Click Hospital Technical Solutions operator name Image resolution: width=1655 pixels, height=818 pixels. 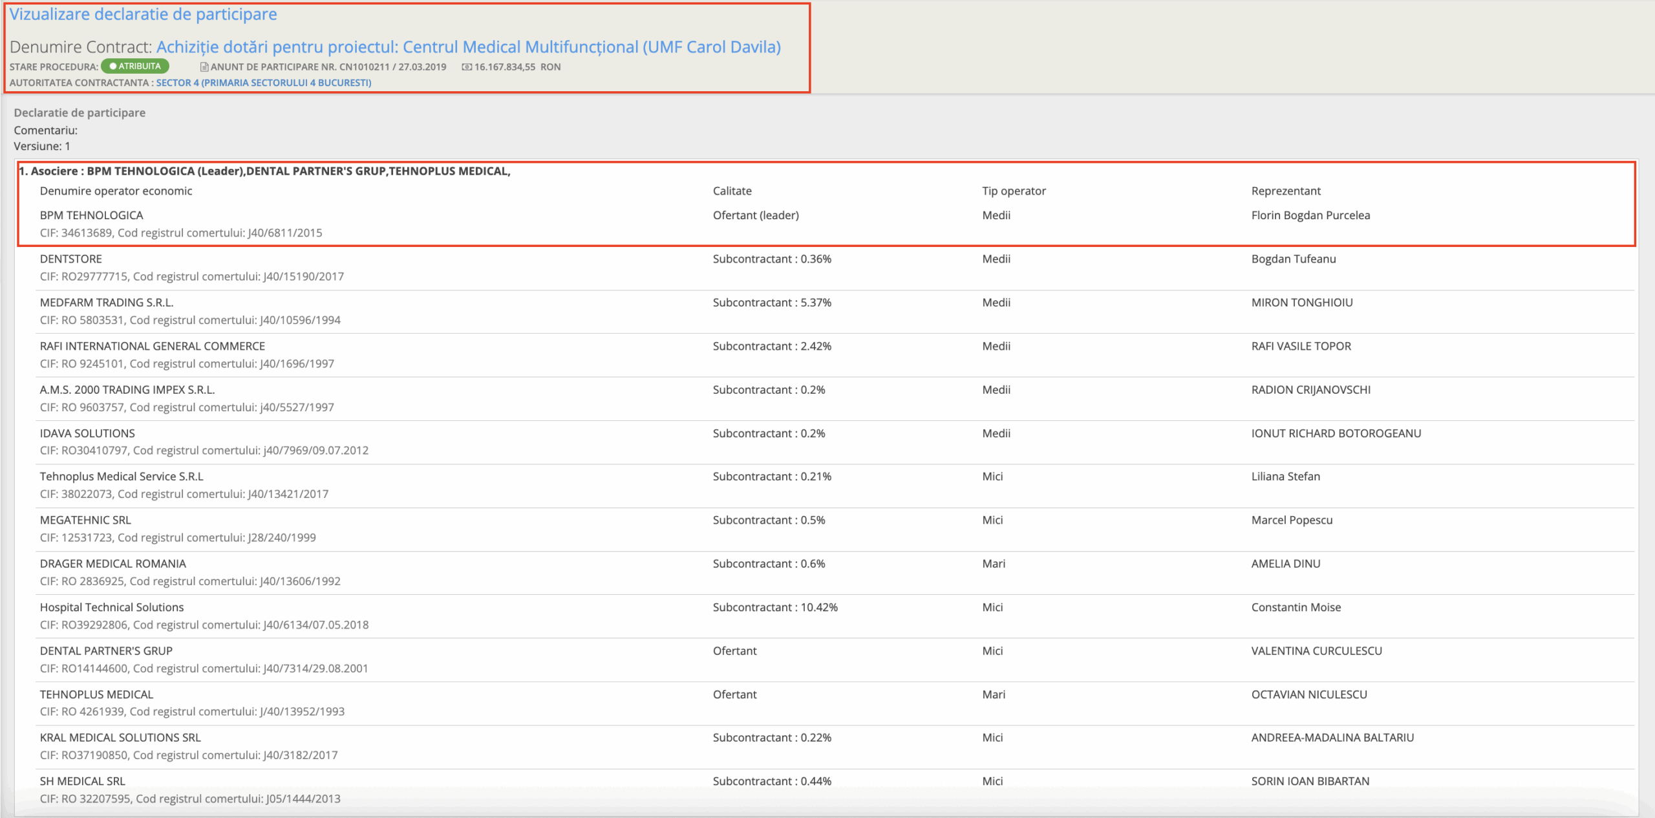[x=112, y=607]
